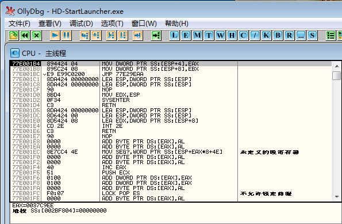
Task: Open Source window with S button
Action: pos(312,35)
